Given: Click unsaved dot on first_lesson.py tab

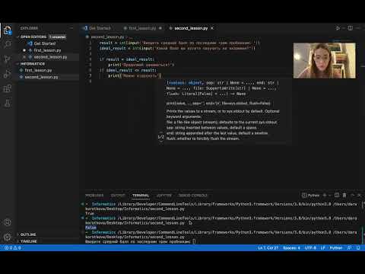Looking at the screenshot, I should [160, 28].
